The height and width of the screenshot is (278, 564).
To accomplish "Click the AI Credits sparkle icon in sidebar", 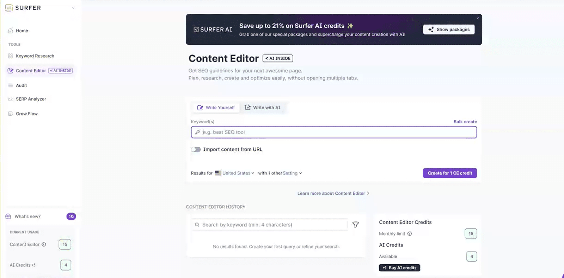I will pyautogui.click(x=33, y=265).
